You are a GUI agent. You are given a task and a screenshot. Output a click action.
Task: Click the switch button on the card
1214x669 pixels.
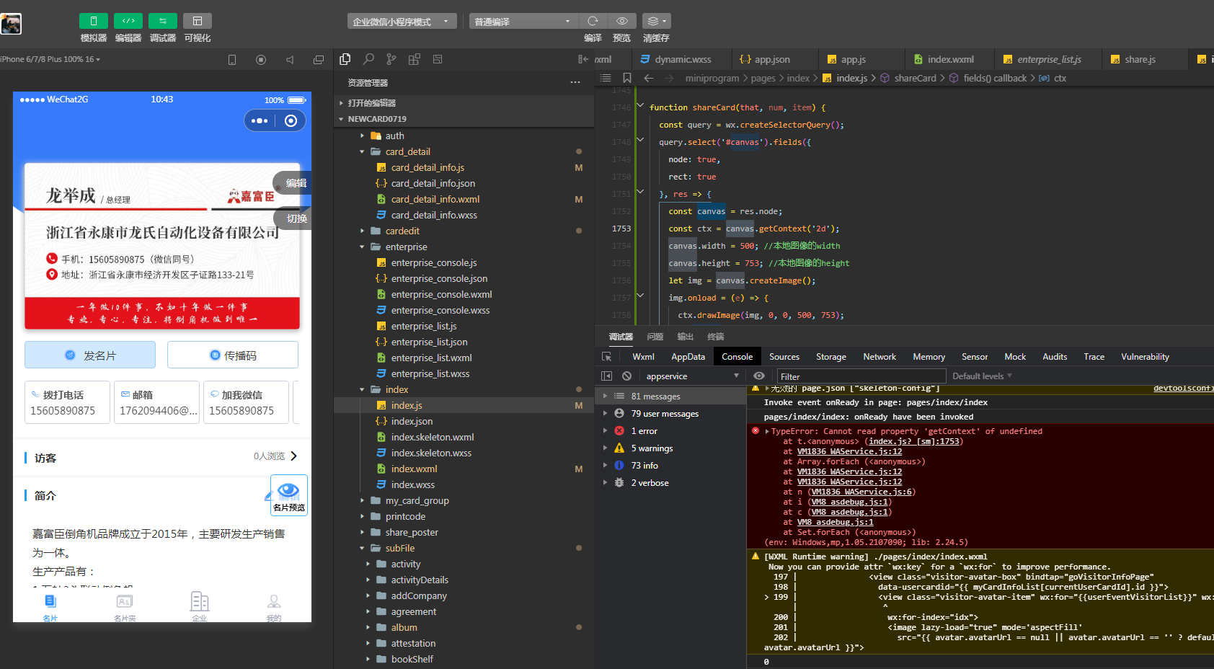tap(293, 218)
